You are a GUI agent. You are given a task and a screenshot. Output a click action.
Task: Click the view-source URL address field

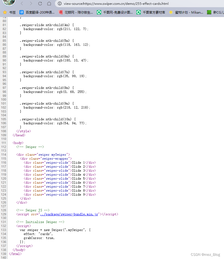[116, 4]
